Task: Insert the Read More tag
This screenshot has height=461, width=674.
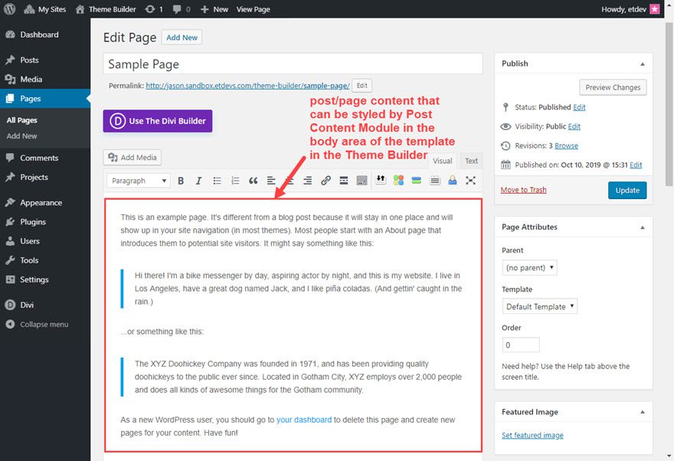Action: pos(343,181)
